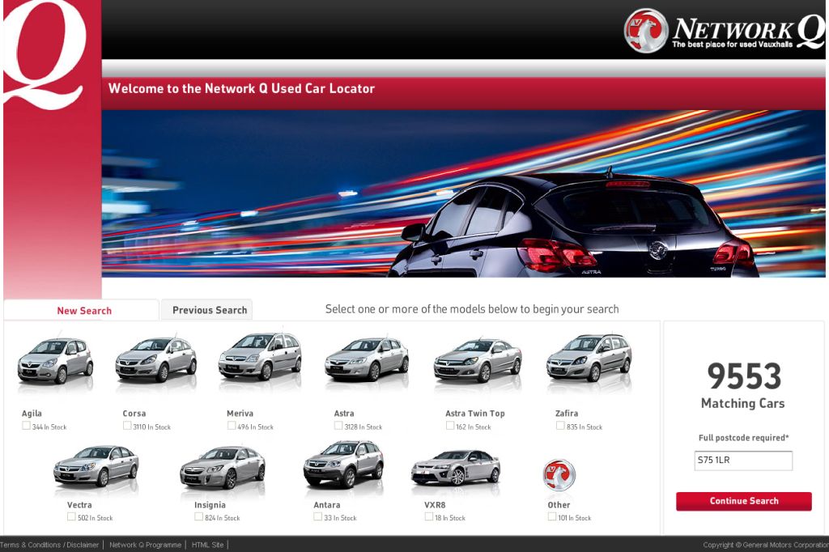Open the Network Q Programme link
The image size is (829, 552).
click(145, 545)
